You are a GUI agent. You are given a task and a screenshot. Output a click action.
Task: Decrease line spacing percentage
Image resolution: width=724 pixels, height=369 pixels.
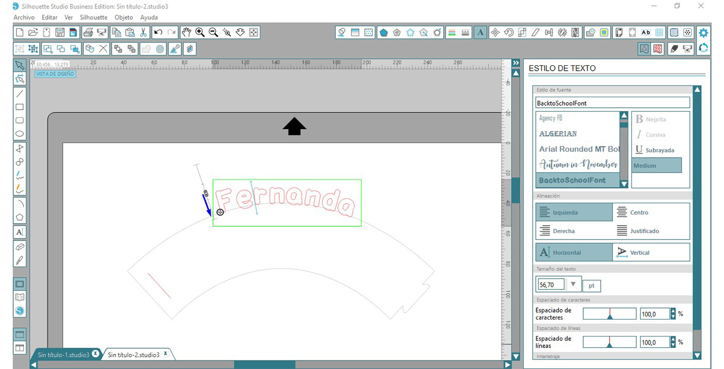click(x=674, y=345)
